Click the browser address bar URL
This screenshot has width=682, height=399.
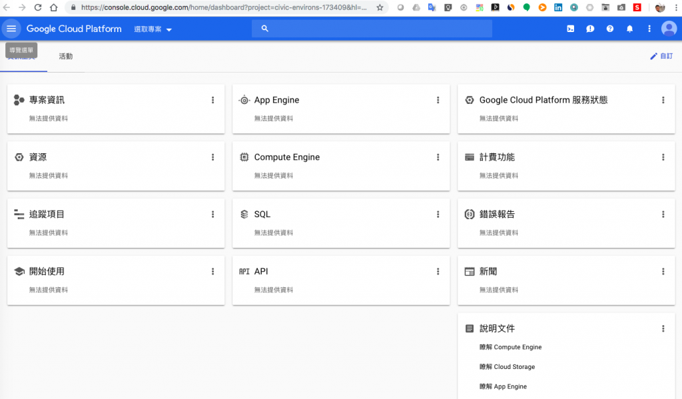pos(224,7)
